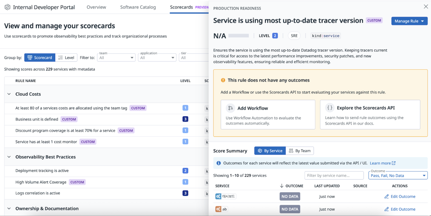Click the Internal Developer Portal logo icon

coord(8,7)
